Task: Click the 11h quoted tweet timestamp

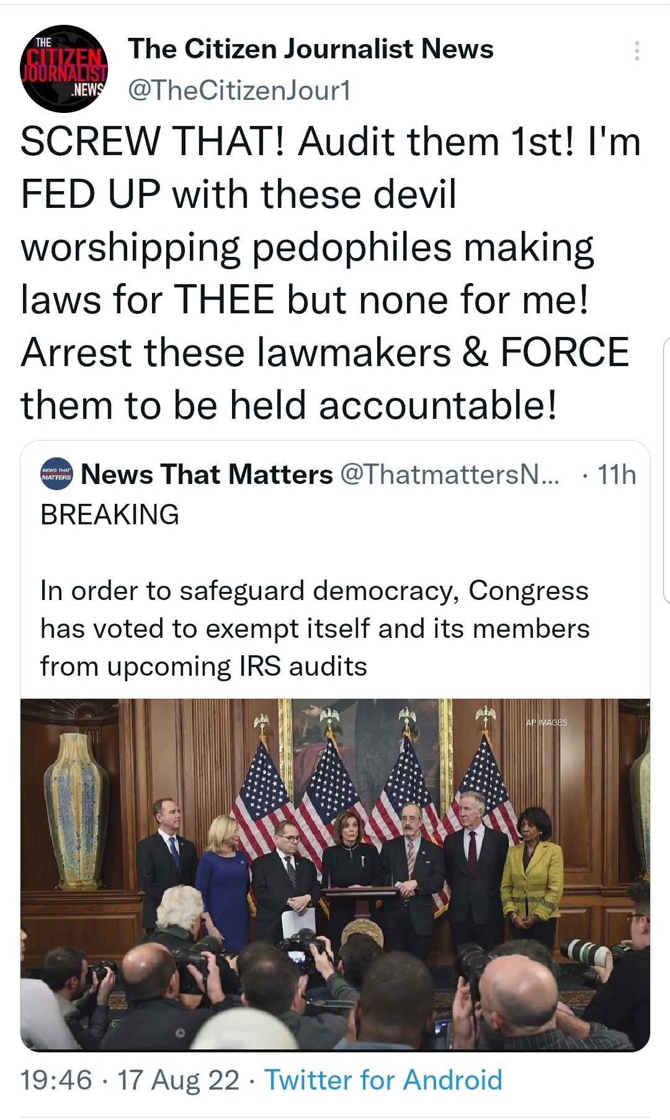Action: (617, 475)
